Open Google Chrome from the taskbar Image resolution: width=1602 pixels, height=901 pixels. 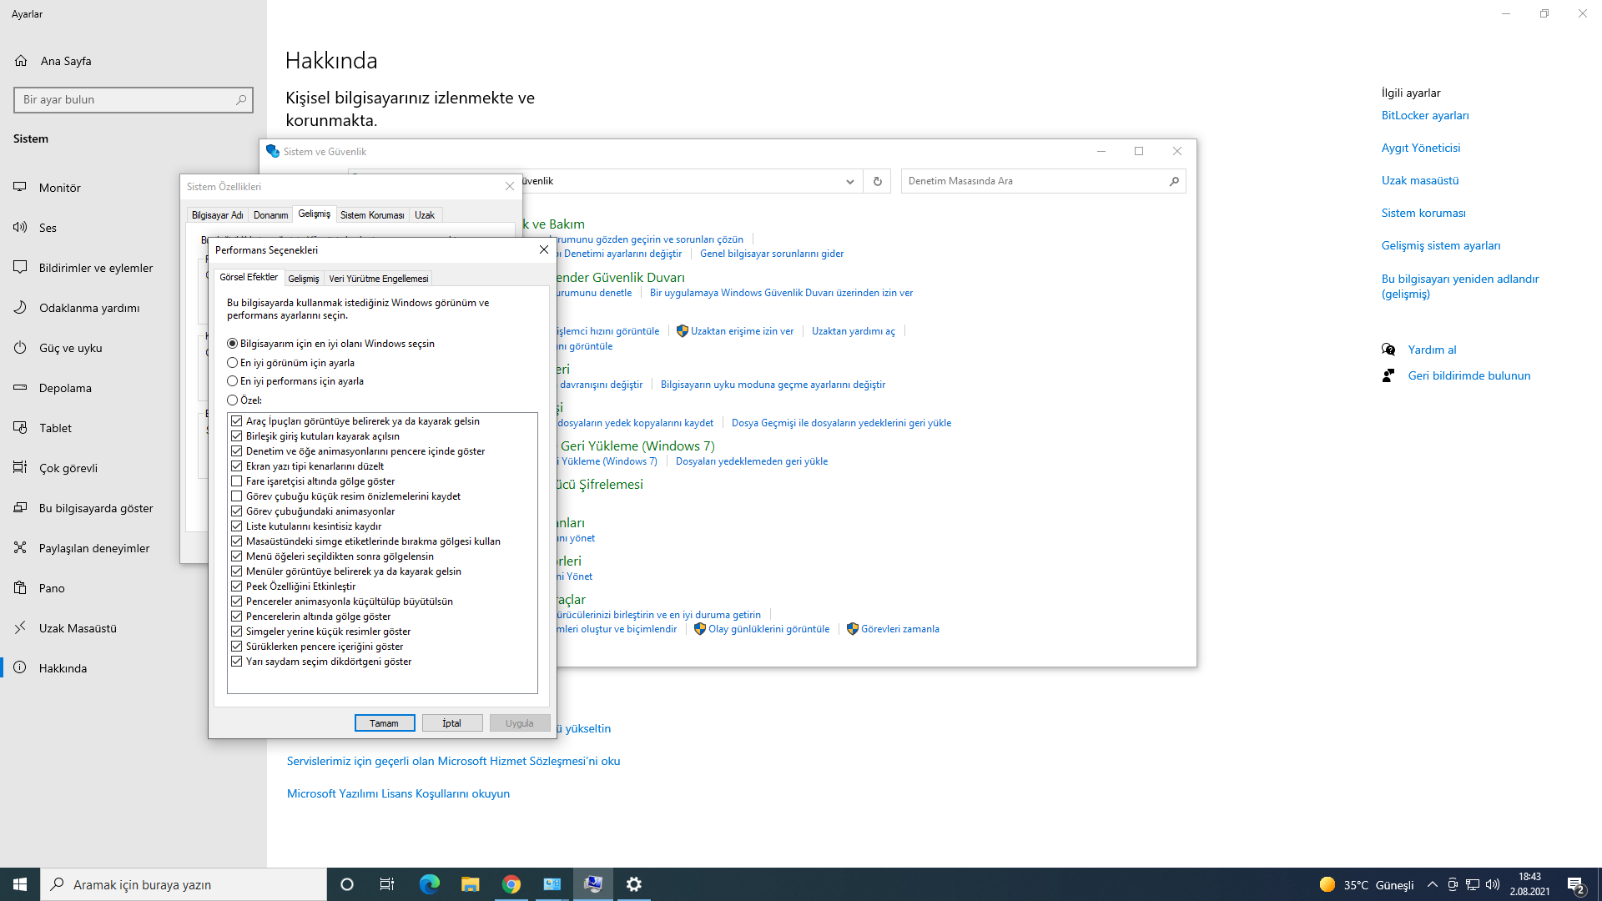click(x=511, y=884)
